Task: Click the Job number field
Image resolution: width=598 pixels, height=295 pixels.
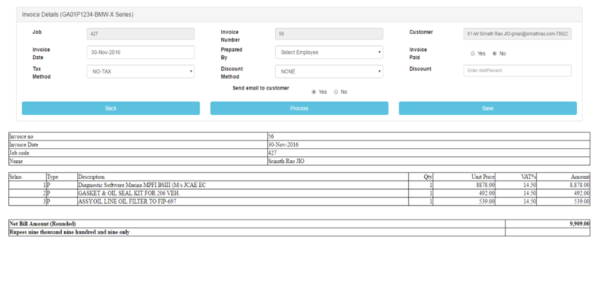Action: [x=140, y=34]
